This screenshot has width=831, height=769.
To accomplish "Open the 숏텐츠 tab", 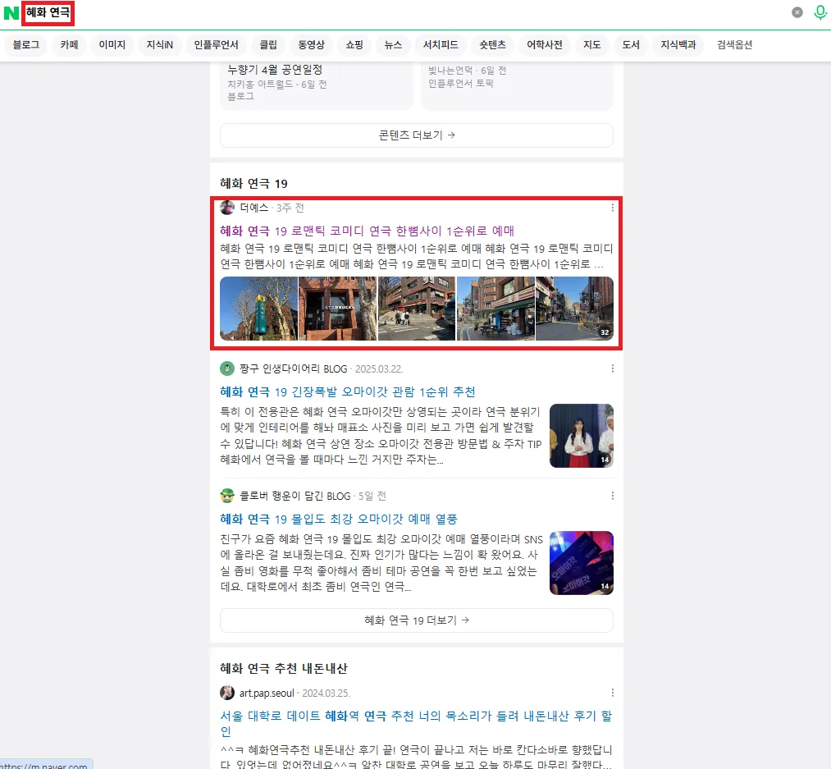I will click(x=492, y=45).
